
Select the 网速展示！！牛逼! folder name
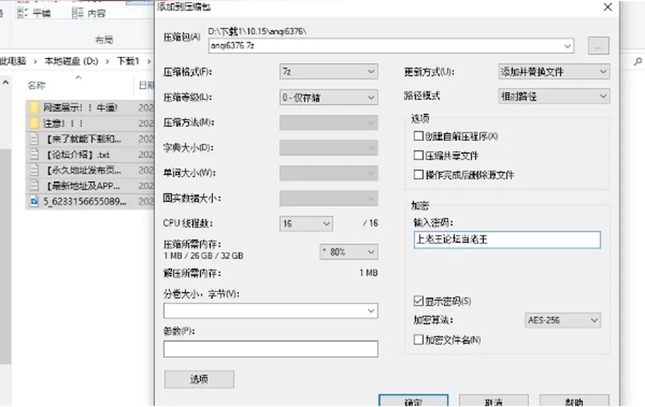(81, 107)
